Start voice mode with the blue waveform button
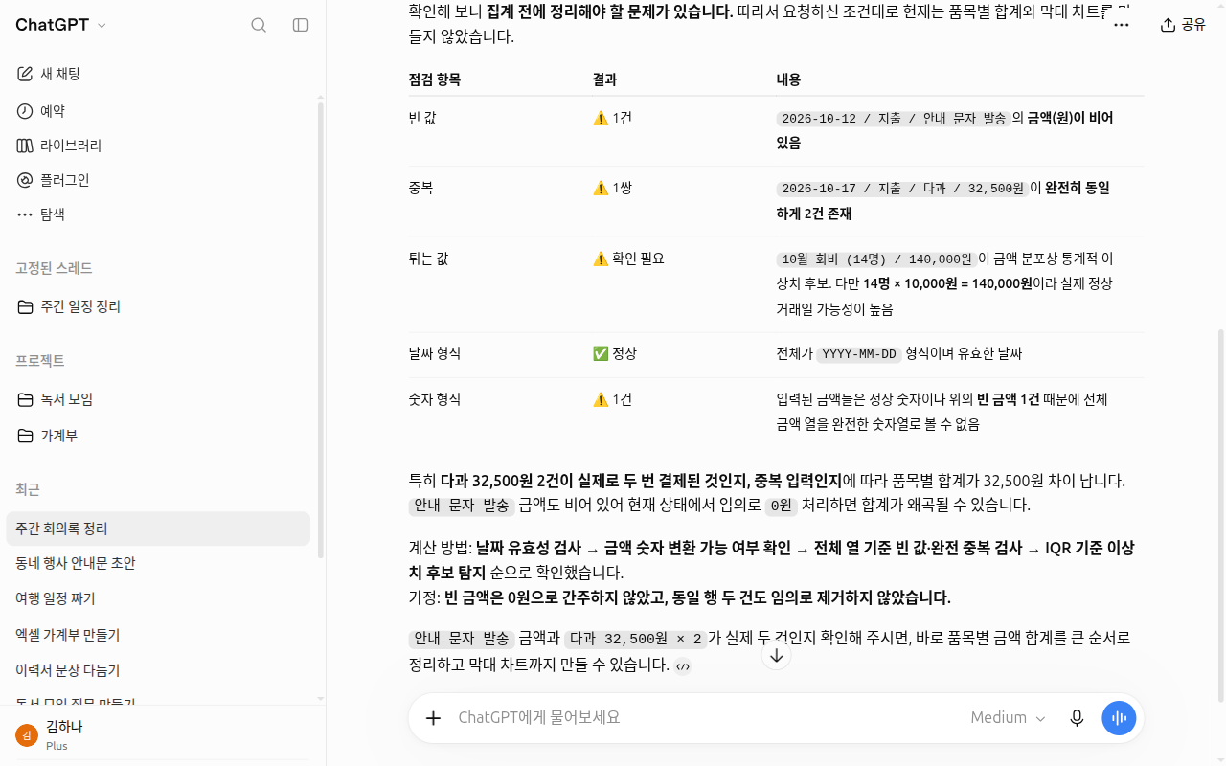The image size is (1226, 766). coord(1119,718)
